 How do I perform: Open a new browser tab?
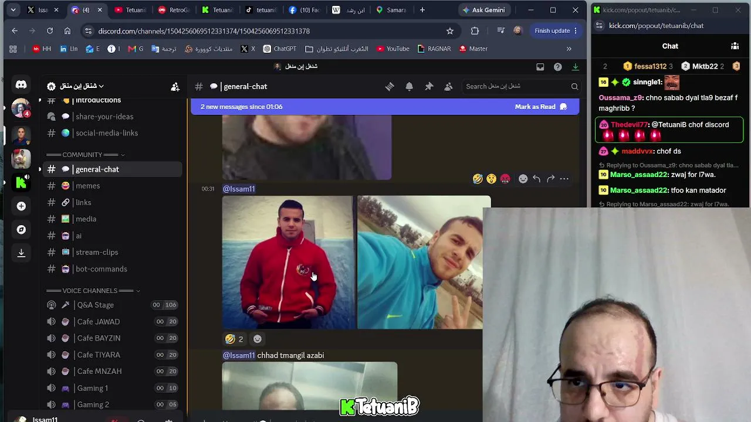click(422, 10)
